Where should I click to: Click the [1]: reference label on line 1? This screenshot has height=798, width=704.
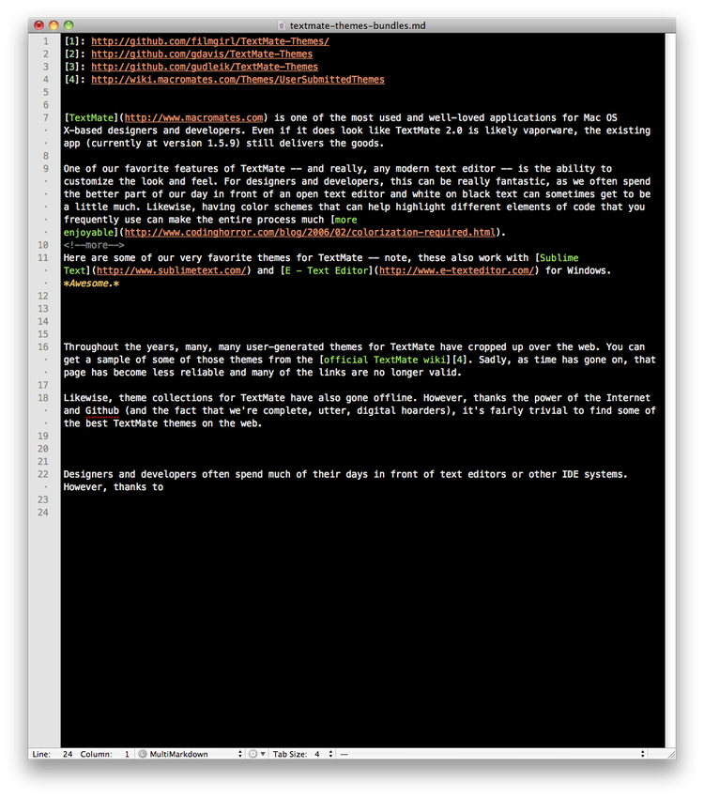tap(74, 41)
